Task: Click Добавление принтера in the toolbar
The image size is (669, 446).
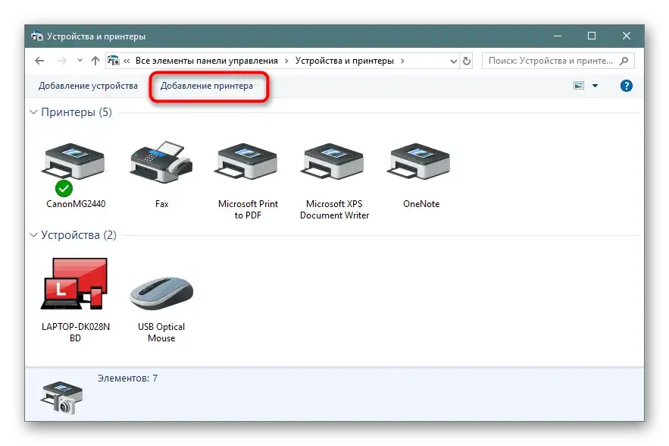Action: [x=207, y=86]
